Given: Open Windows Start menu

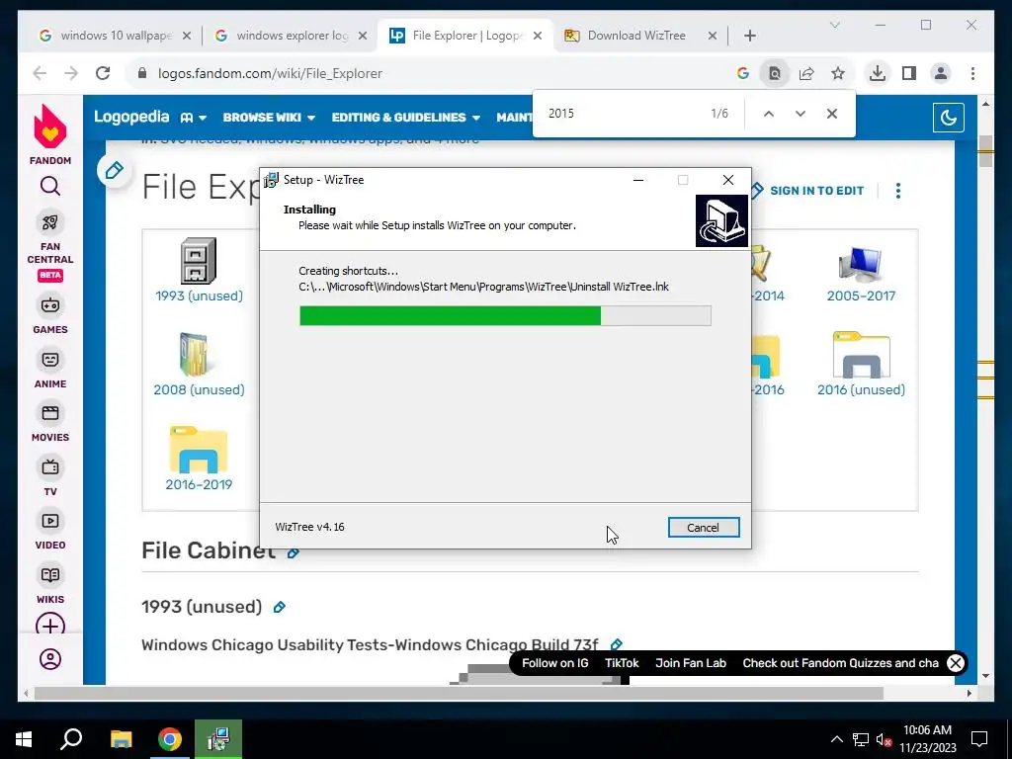Looking at the screenshot, I should [24, 739].
